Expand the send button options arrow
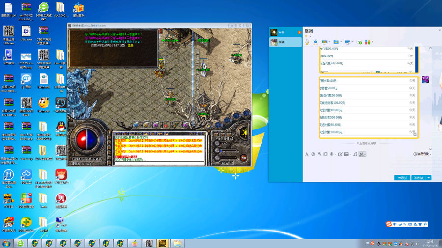This screenshot has width=442, height=248. click(x=428, y=178)
